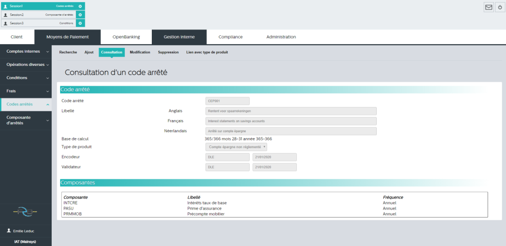Viewport: 506px width, 246px height.
Task: Select the INTCRE component row
Action: [71, 202]
